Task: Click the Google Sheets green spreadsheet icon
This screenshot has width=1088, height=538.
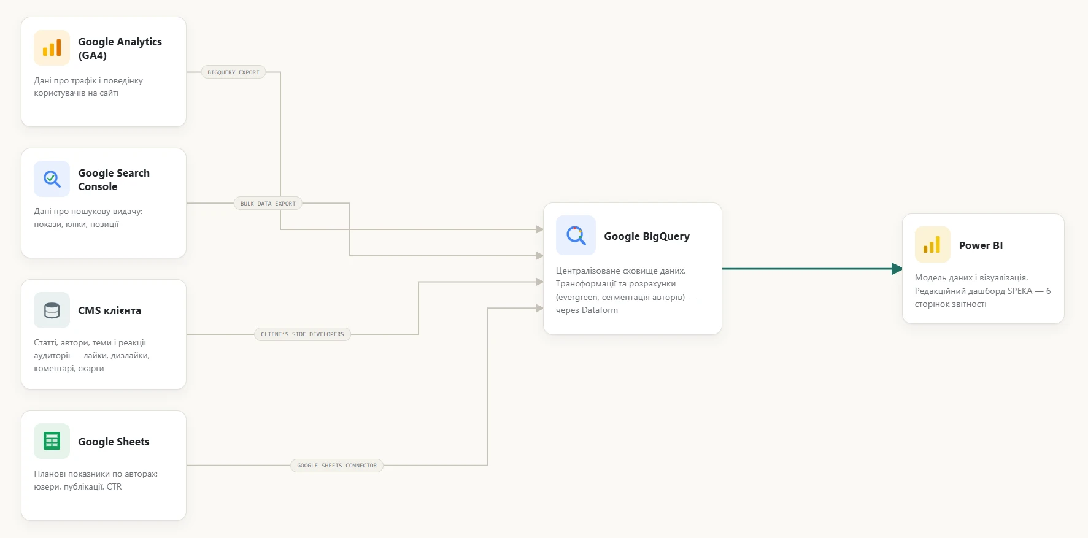Action: coord(52,441)
